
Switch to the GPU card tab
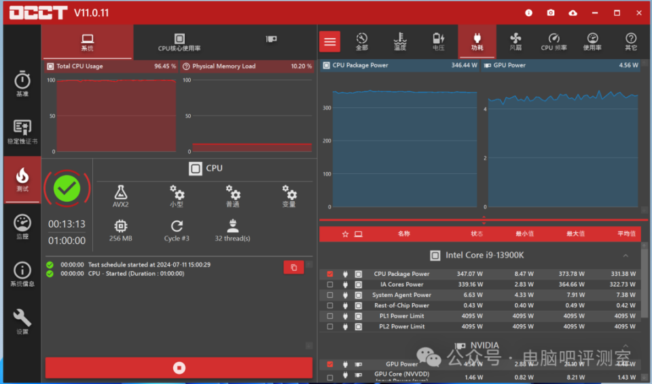click(x=271, y=39)
